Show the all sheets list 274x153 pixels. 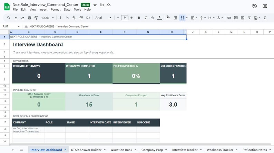[21, 150]
